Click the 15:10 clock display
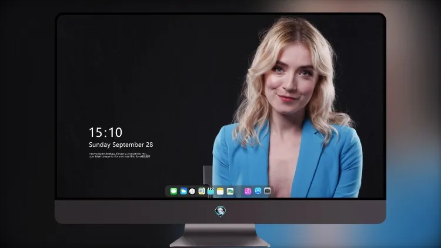441x248 pixels. pos(105,132)
